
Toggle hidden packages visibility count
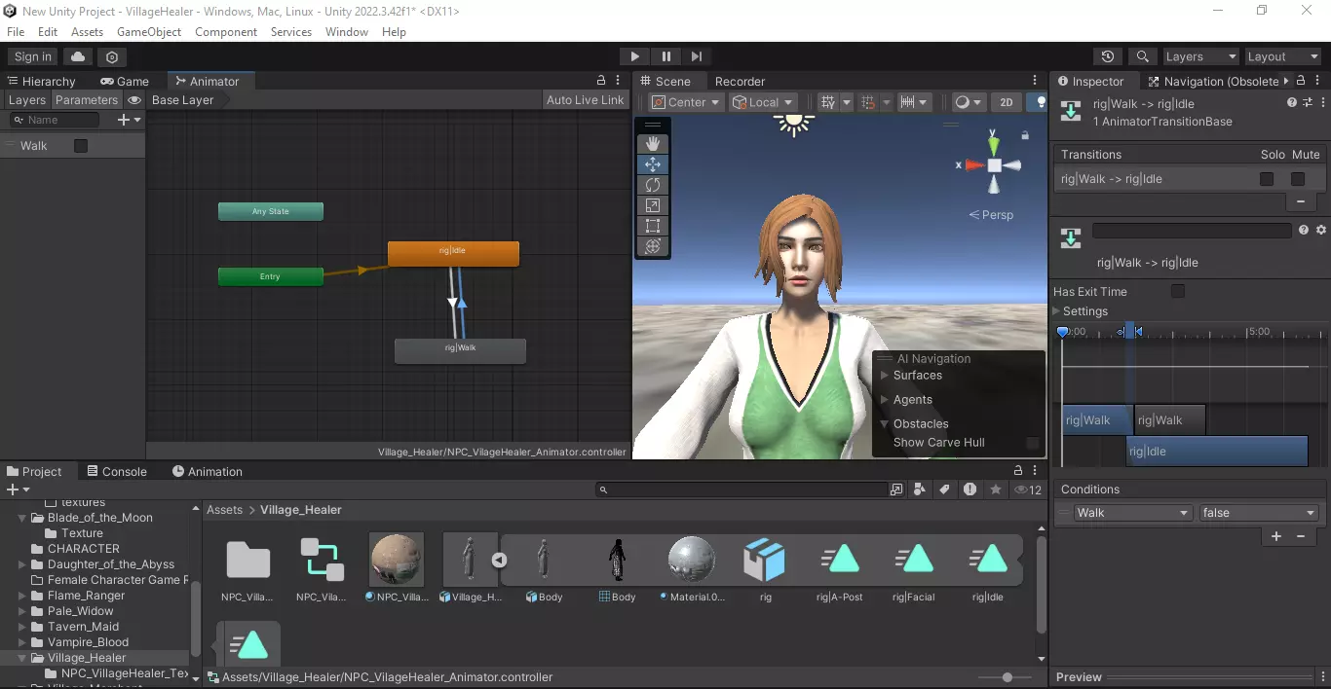click(x=1028, y=490)
